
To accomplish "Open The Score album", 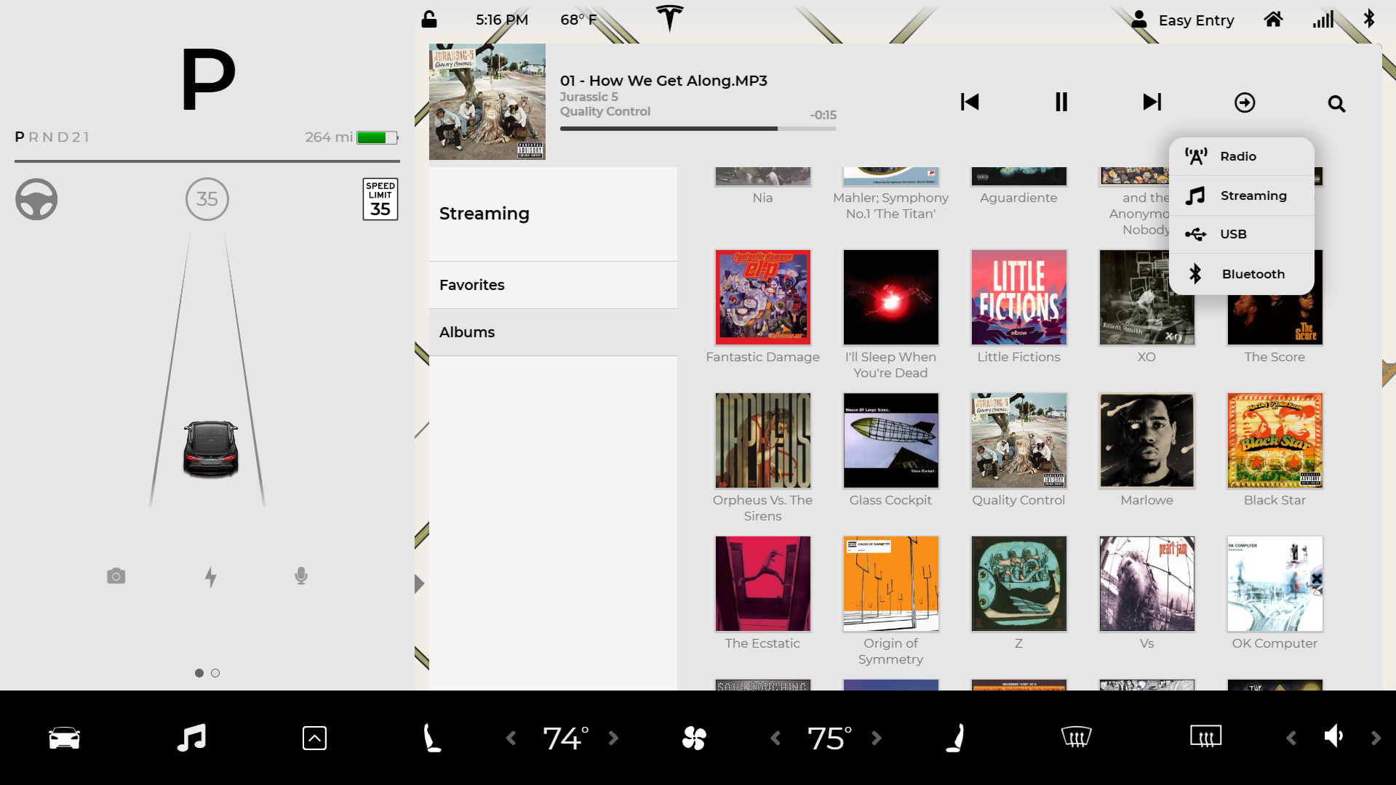I will point(1275,320).
